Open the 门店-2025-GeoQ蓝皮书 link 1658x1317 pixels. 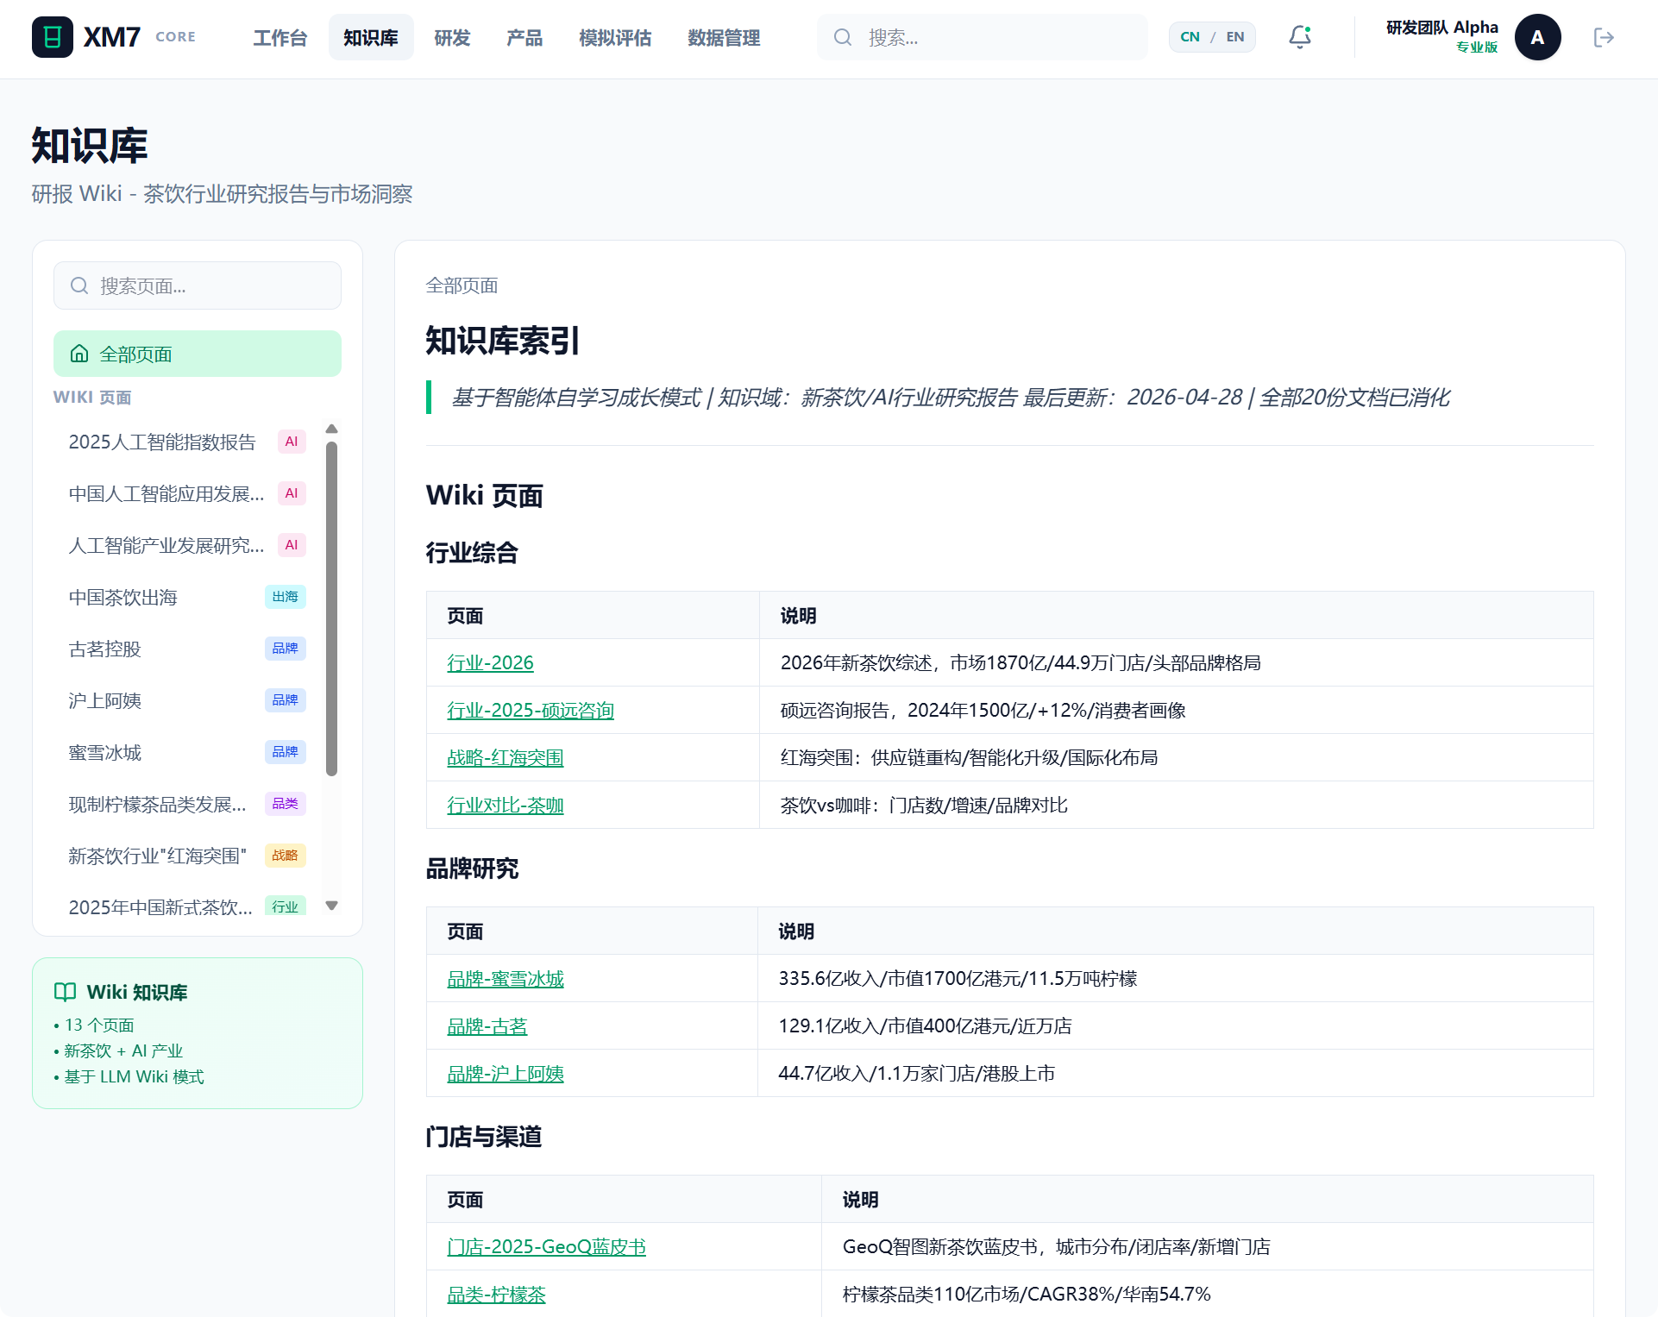[x=546, y=1246]
